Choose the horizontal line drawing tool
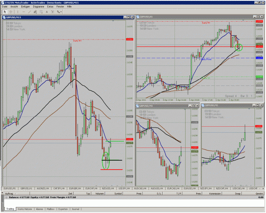Screen dimensions: 266x213 click(23, 12)
